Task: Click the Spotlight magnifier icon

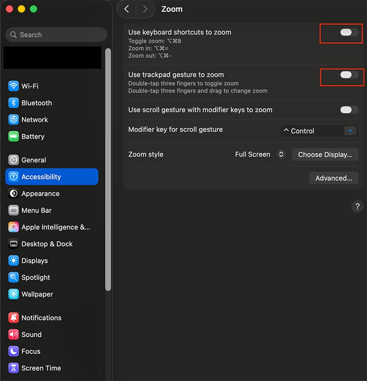Action: tap(14, 277)
